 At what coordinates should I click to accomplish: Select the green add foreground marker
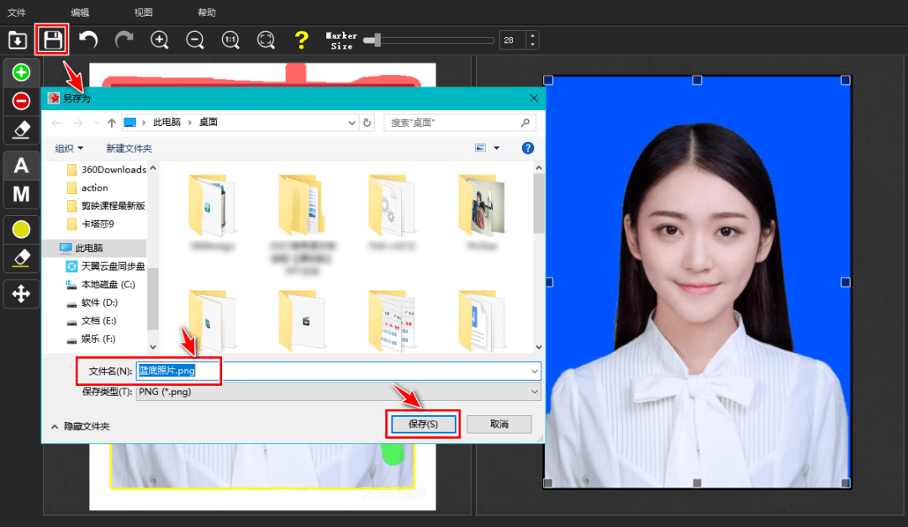tap(22, 73)
